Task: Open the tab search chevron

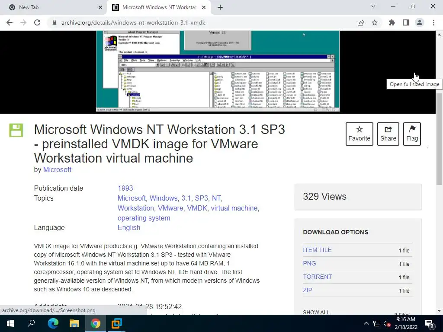Action: click(373, 6)
